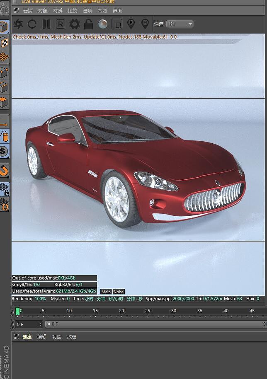This screenshot has width=267, height=379.
Task: Open Octane settings with the gear icon
Action: [75, 24]
